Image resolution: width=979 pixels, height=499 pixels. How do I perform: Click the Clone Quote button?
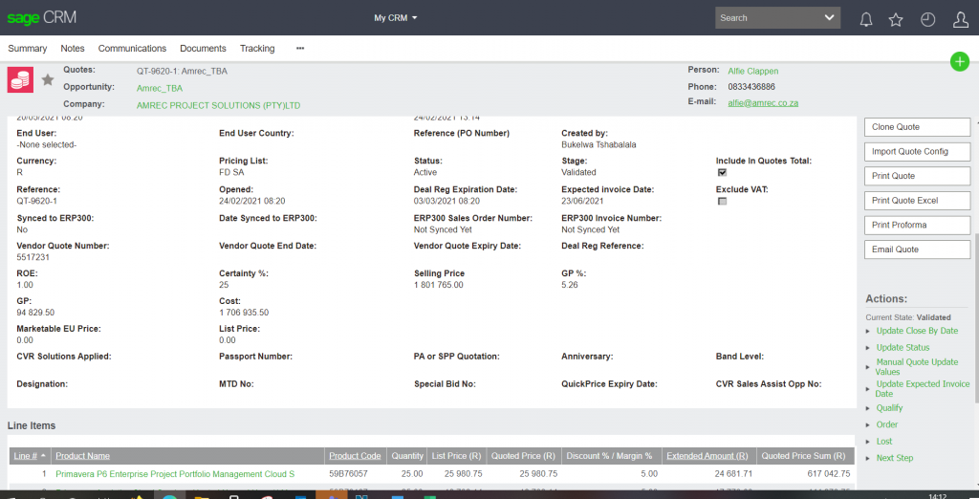pyautogui.click(x=917, y=127)
